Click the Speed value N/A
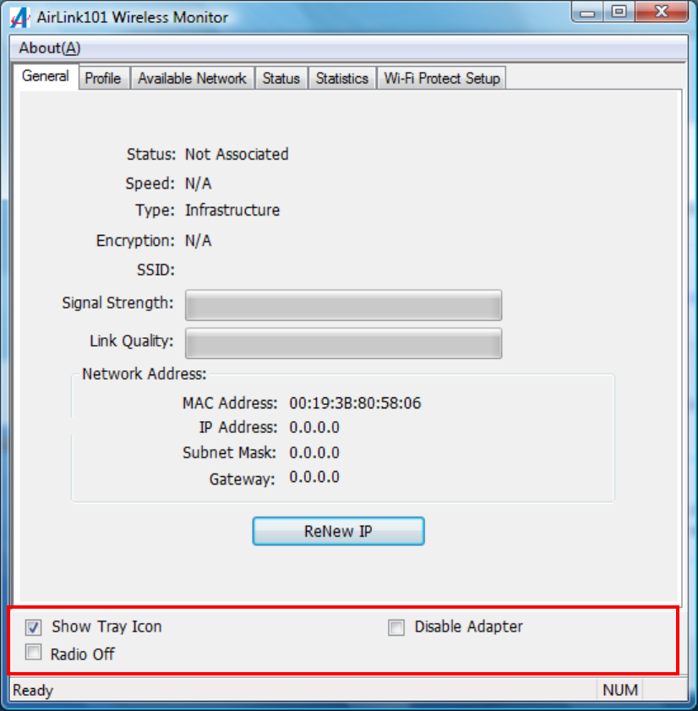The width and height of the screenshot is (698, 711). click(x=199, y=183)
